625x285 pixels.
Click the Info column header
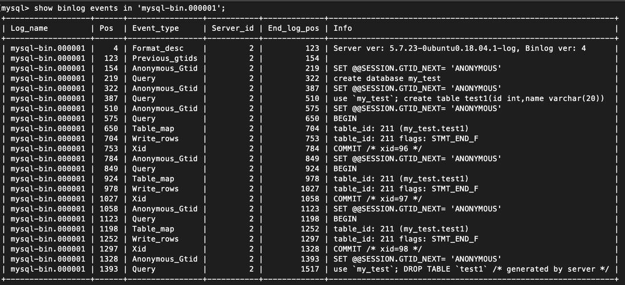point(343,28)
